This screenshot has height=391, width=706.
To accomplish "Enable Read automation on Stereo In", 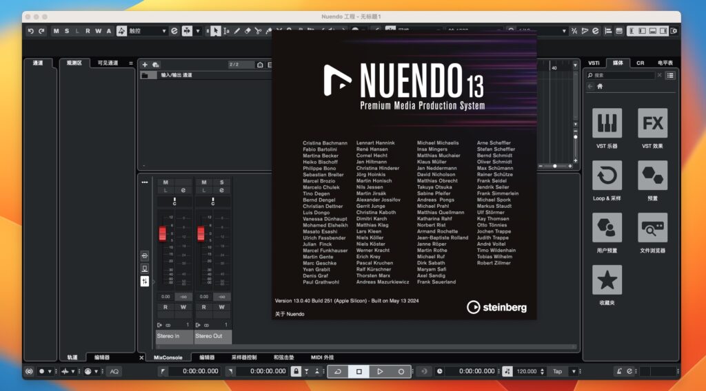I will (x=165, y=308).
